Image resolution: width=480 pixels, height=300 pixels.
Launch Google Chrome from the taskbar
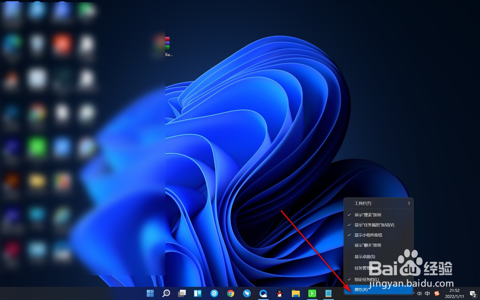230,293
